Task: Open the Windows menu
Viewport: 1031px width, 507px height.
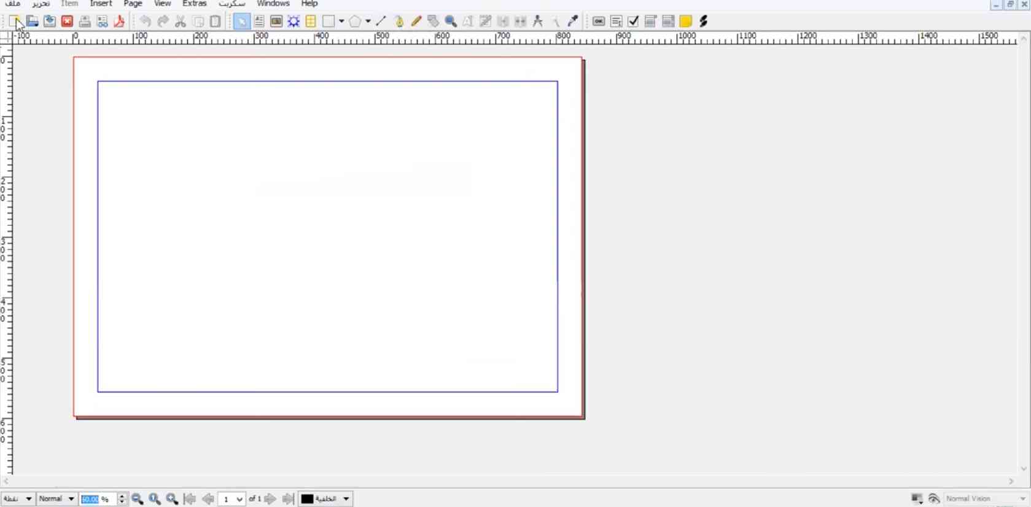Action: pos(273,4)
